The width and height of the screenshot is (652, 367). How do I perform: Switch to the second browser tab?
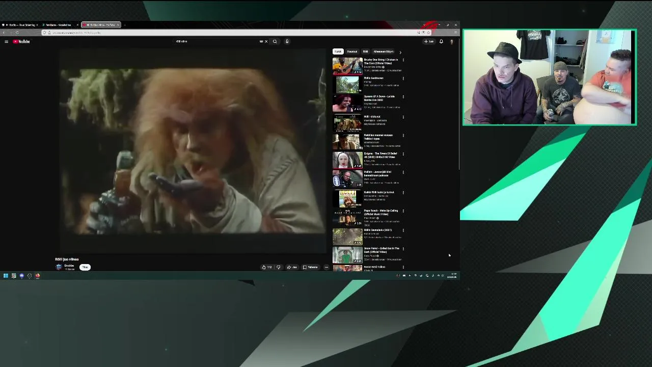tap(60, 24)
